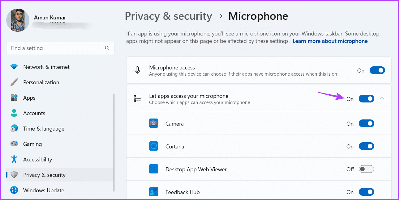
Task: Enable microphone for Desktop App Web Viewer
Action: coord(367,169)
